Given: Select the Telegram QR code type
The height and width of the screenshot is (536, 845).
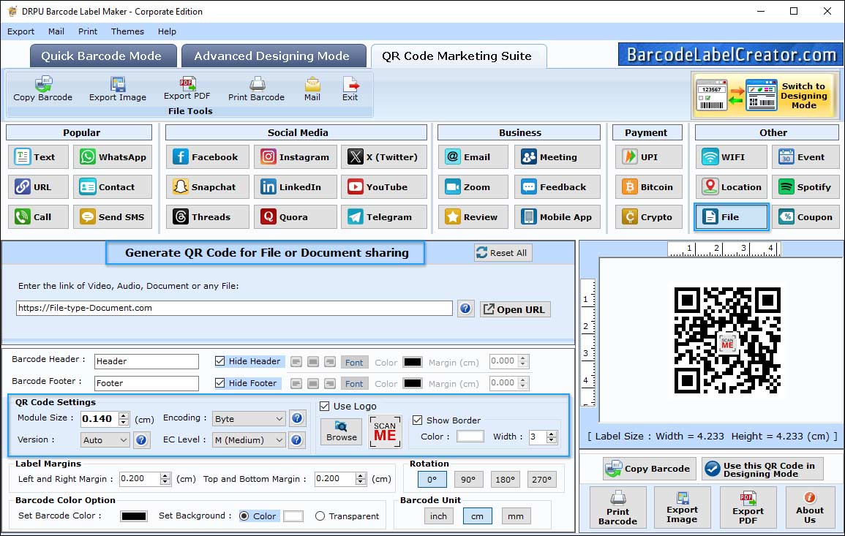Looking at the screenshot, I should [383, 216].
